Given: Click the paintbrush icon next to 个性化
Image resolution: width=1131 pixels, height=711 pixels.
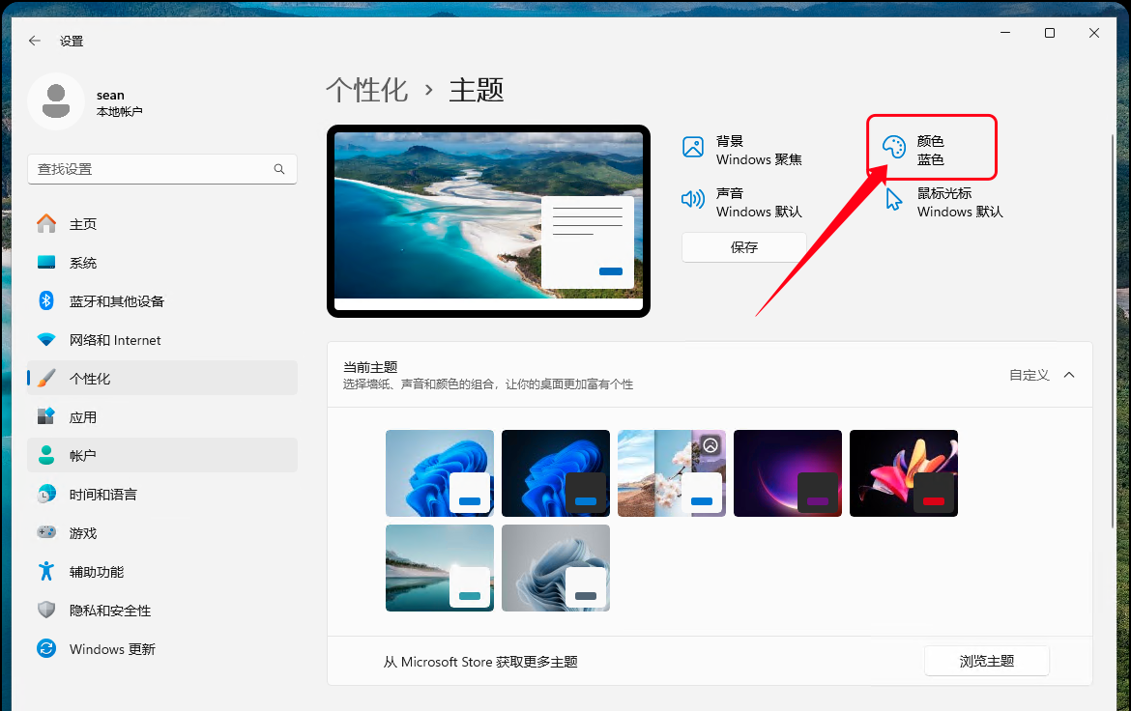Looking at the screenshot, I should point(46,378).
